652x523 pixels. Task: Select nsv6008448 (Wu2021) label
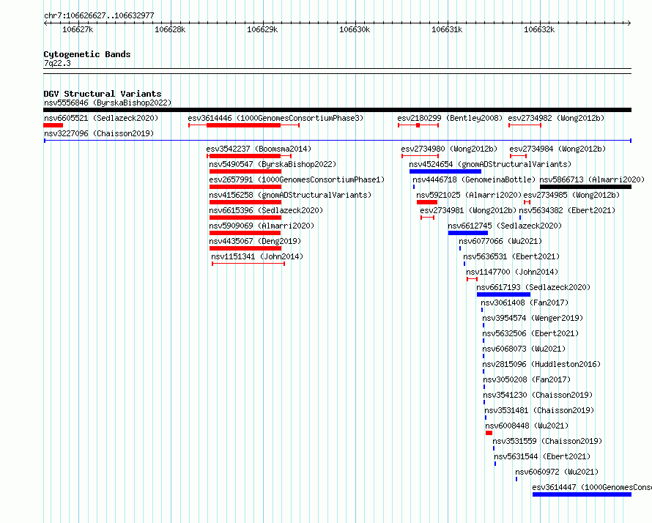tap(527, 426)
